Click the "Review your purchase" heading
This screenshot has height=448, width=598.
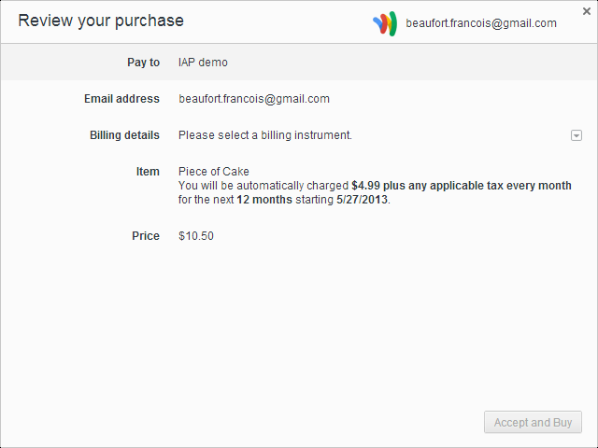[x=101, y=21]
